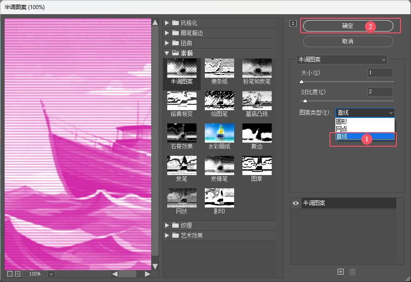Collapse the 素描 filter folder

167,53
